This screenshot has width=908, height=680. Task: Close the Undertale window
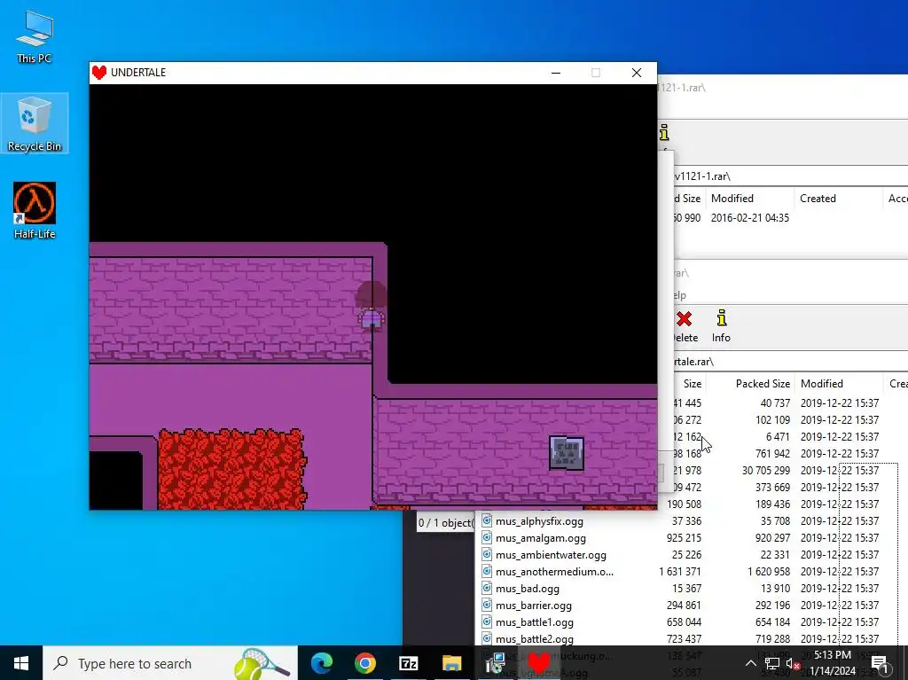(637, 73)
